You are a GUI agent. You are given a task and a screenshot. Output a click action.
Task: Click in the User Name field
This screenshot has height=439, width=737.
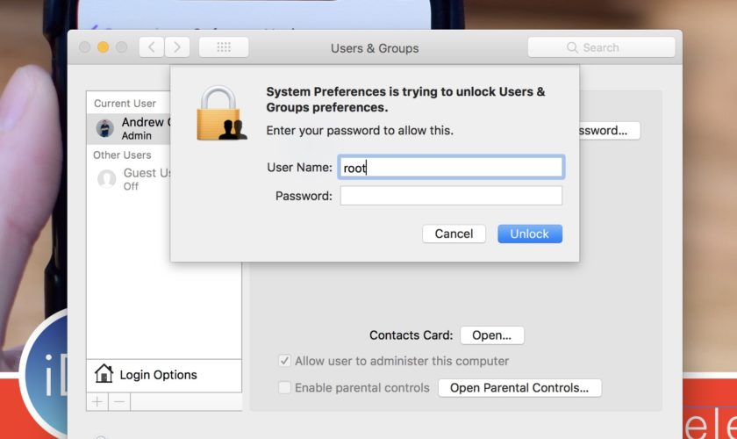pyautogui.click(x=451, y=168)
